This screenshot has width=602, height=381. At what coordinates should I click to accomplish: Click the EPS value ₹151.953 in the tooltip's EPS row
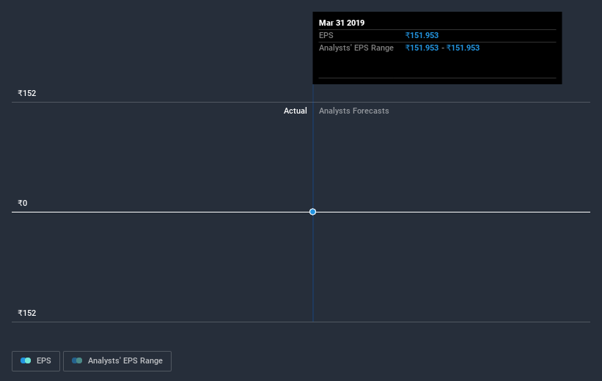(422, 36)
